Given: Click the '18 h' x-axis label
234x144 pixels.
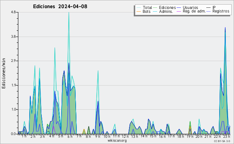Looking at the screenshot, I should click(x=181, y=136).
